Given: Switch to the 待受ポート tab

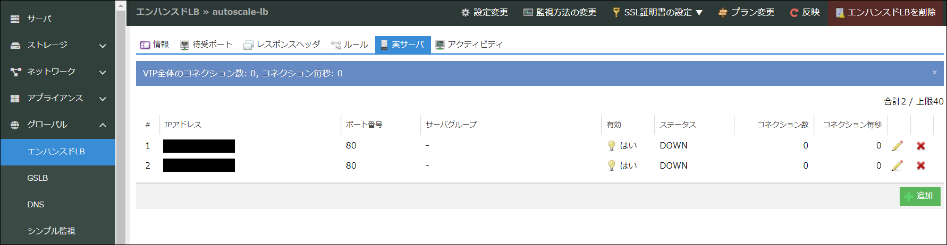Looking at the screenshot, I should tap(206, 45).
